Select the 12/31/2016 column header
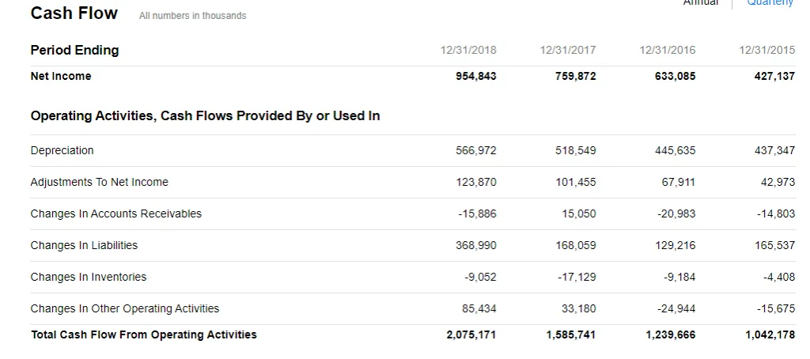The width and height of the screenshot is (810, 359). click(x=668, y=50)
